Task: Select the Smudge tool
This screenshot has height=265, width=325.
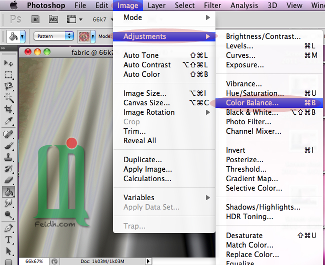Action: click(x=8, y=203)
